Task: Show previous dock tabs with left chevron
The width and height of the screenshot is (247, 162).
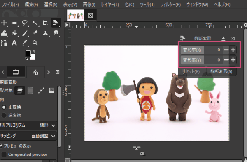Action: (3, 72)
